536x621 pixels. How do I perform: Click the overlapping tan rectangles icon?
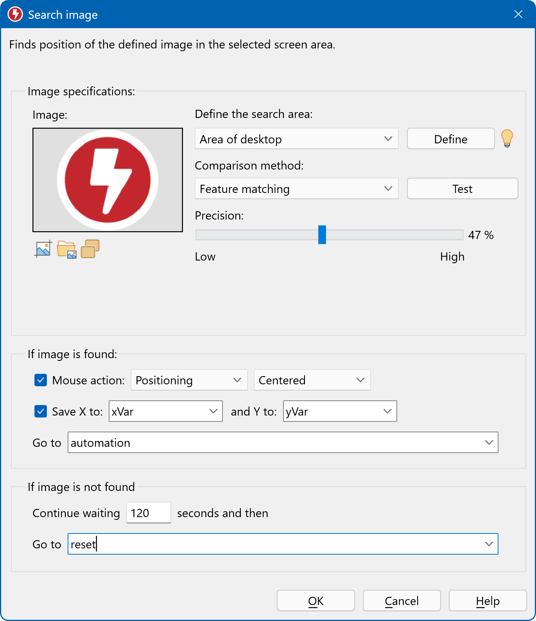(90, 249)
